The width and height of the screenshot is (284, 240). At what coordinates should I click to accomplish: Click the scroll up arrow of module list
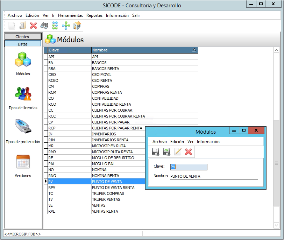coord(276,50)
